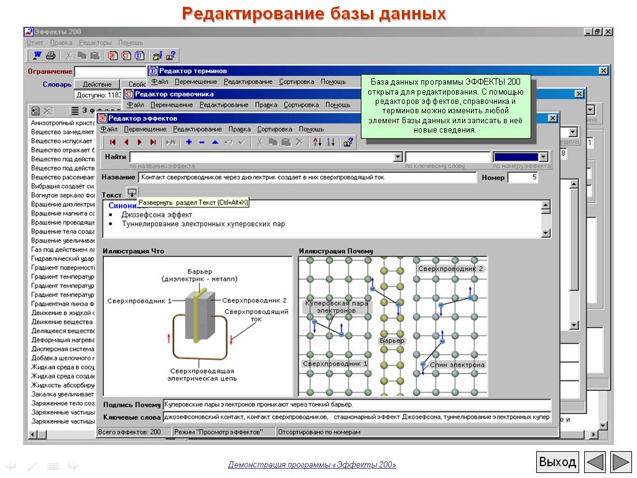The height and width of the screenshot is (478, 637).
Task: Click the Иллюстрация Что diagram image
Action: pos(198,326)
